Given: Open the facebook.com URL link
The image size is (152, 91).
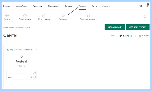Looking at the screenshot, I should tap(22, 50).
